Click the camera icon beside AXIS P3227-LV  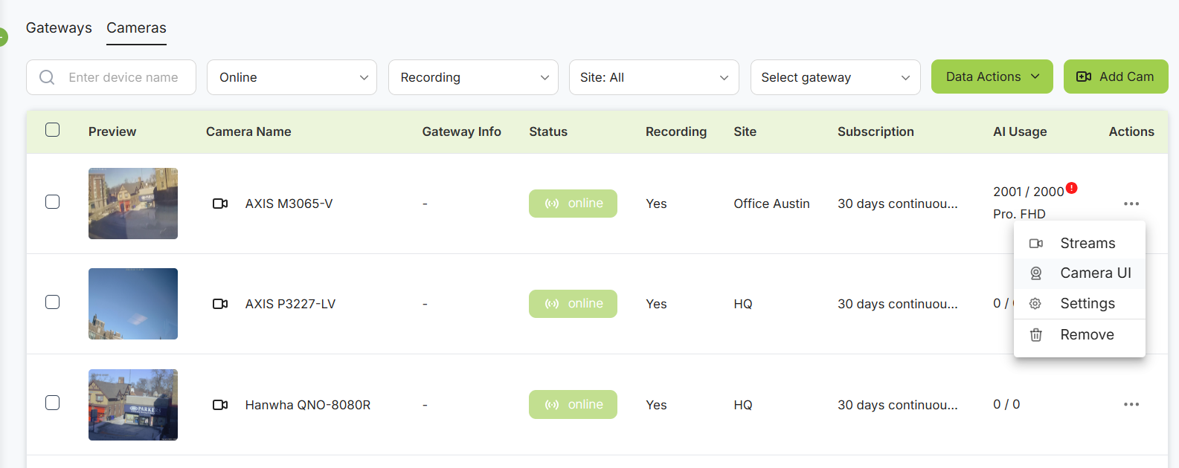(x=220, y=304)
